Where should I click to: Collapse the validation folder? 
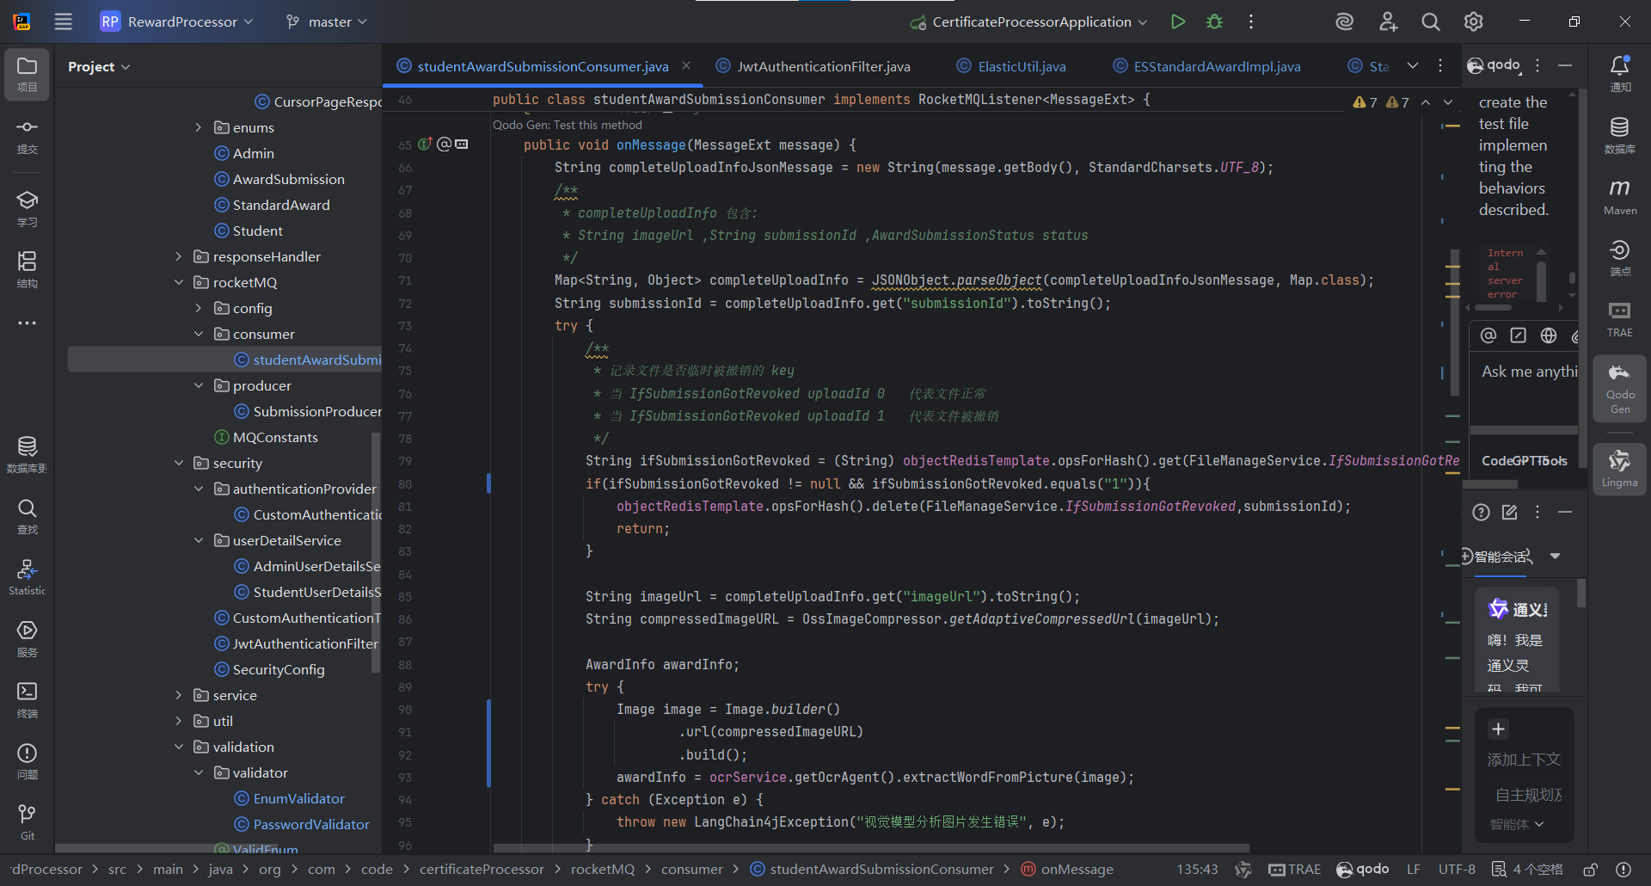click(179, 747)
